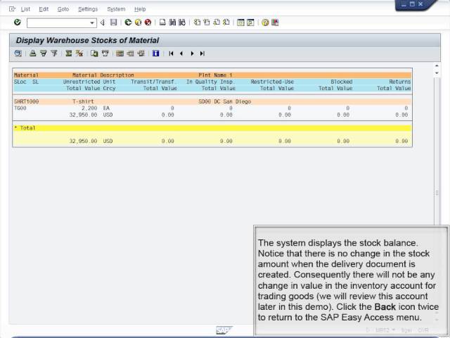Image resolution: width=450 pixels, height=338 pixels.
Task: Click the In Quality Insp. column header
Action: [210, 82]
